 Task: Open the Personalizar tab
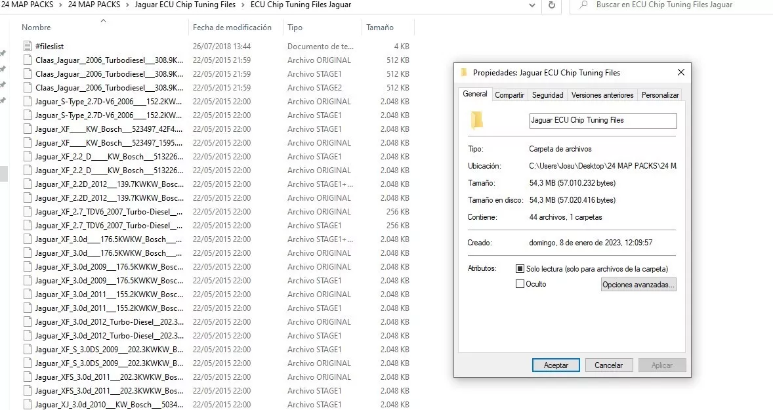660,95
